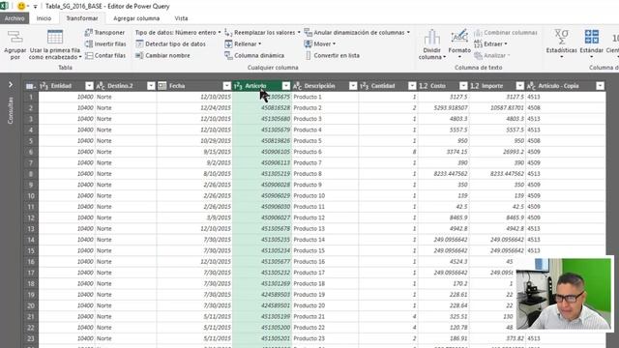
Task: Click the Estándar number operations icon
Action: tap(591, 37)
